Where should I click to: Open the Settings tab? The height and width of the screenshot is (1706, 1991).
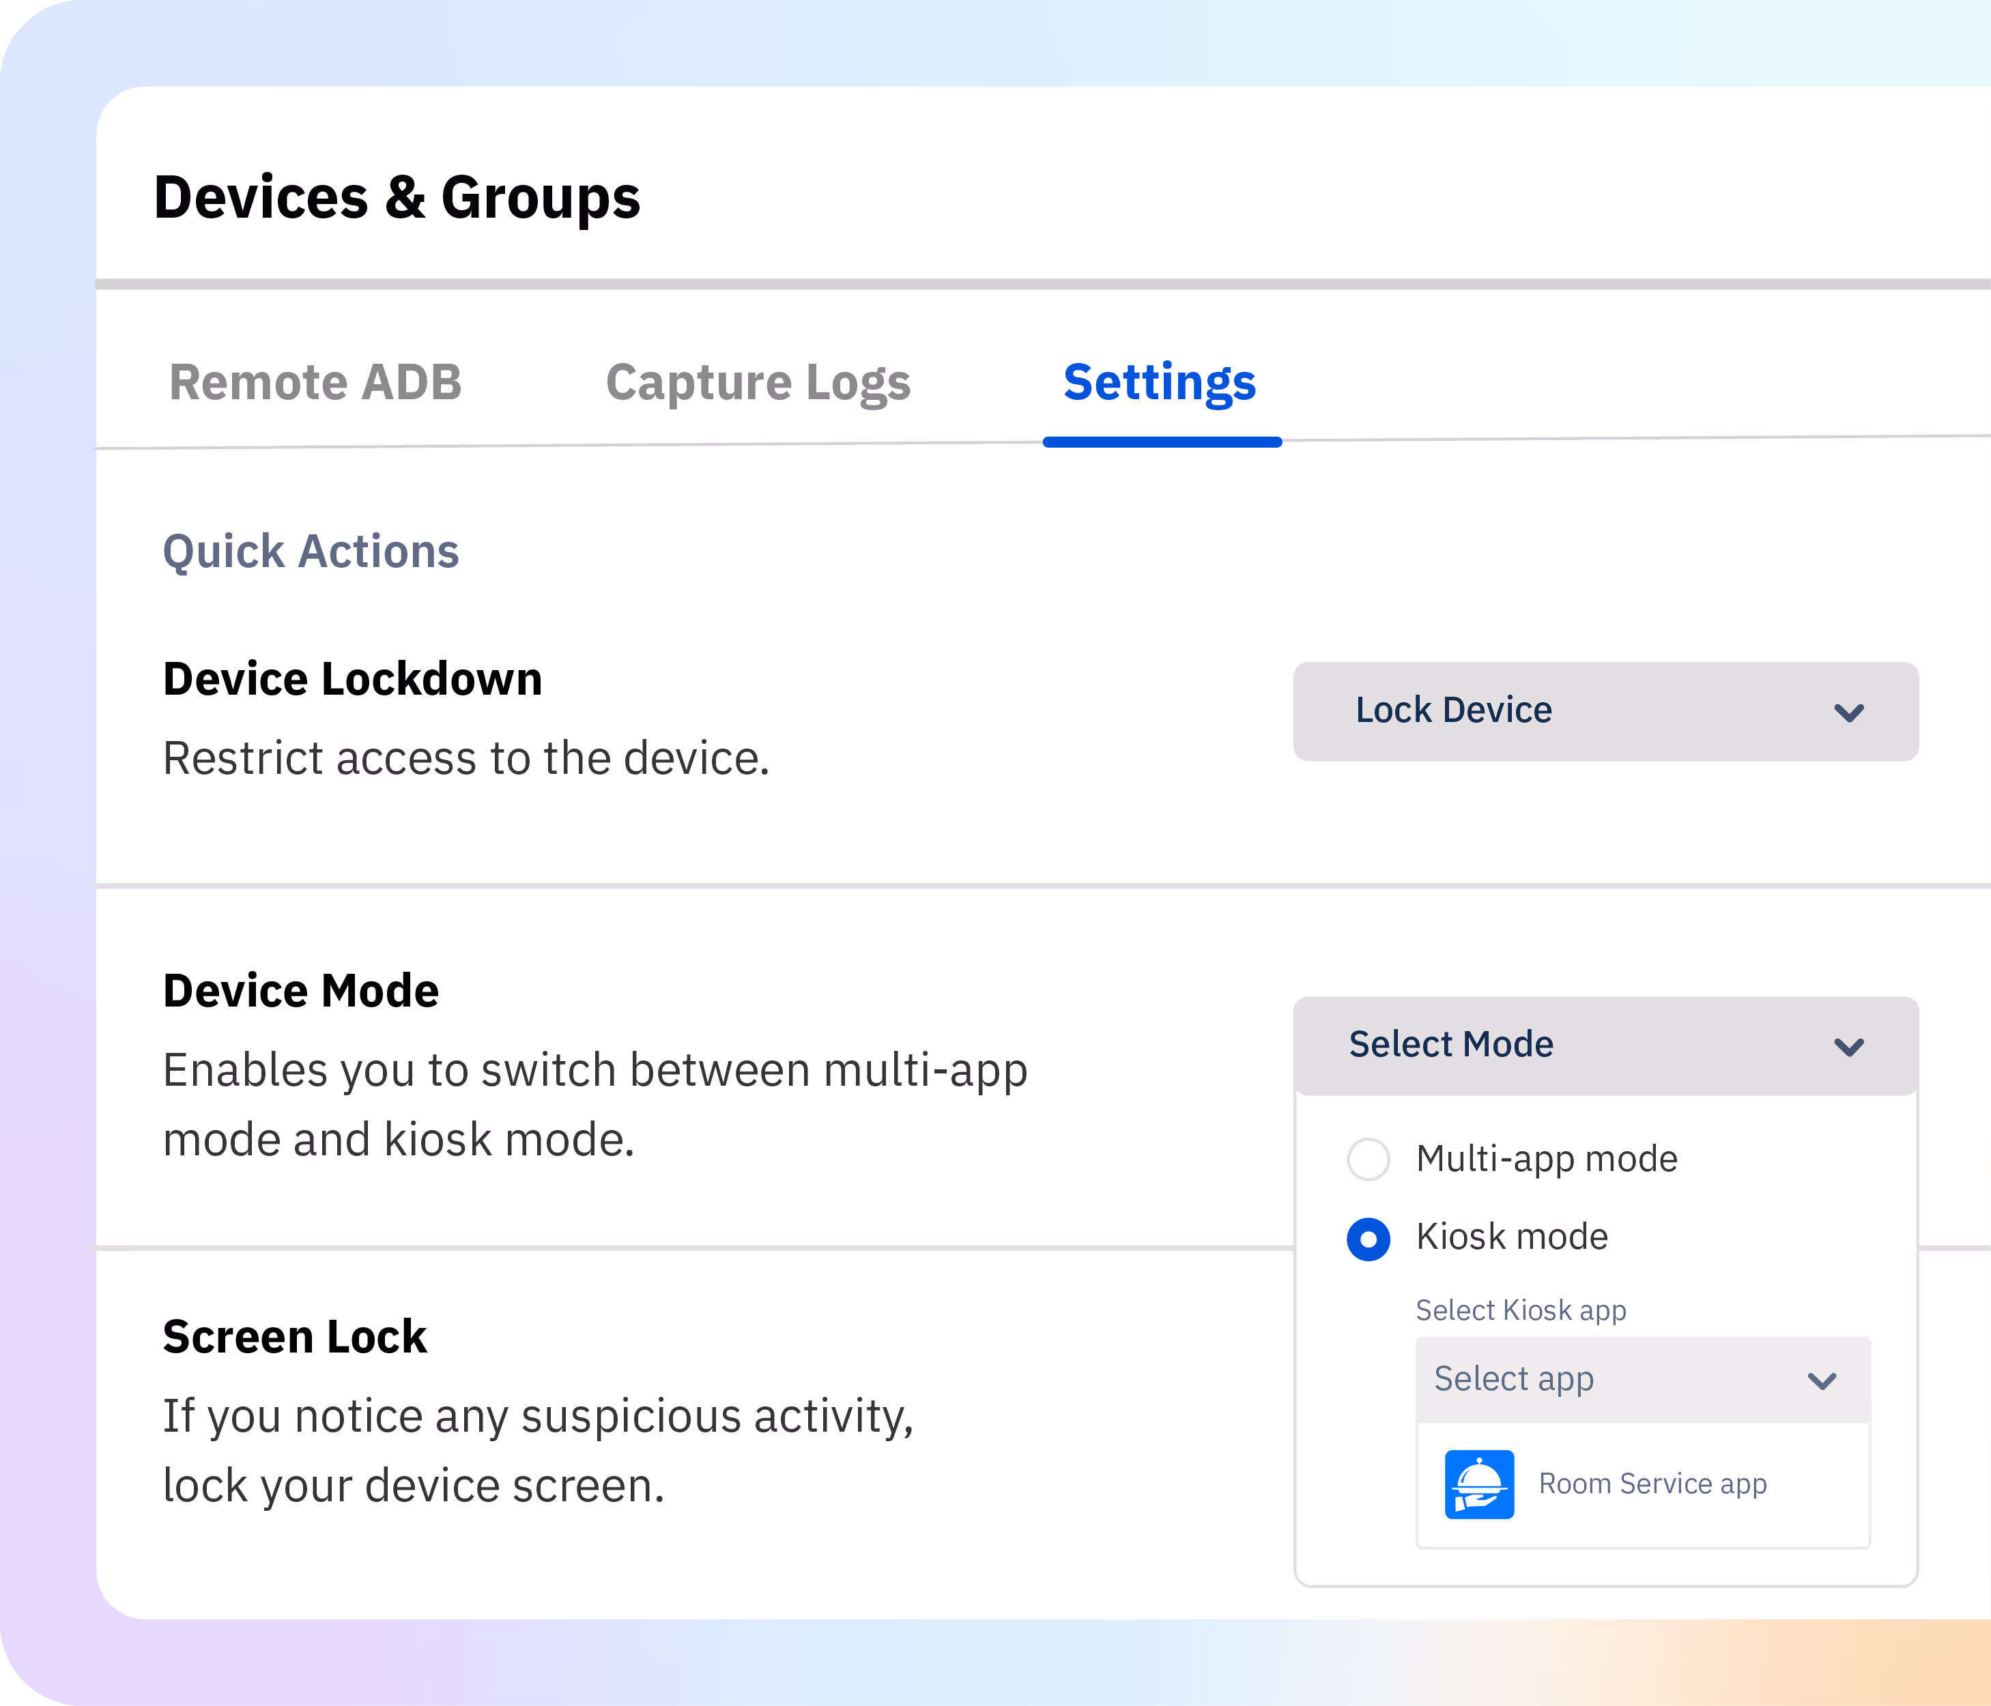1160,382
